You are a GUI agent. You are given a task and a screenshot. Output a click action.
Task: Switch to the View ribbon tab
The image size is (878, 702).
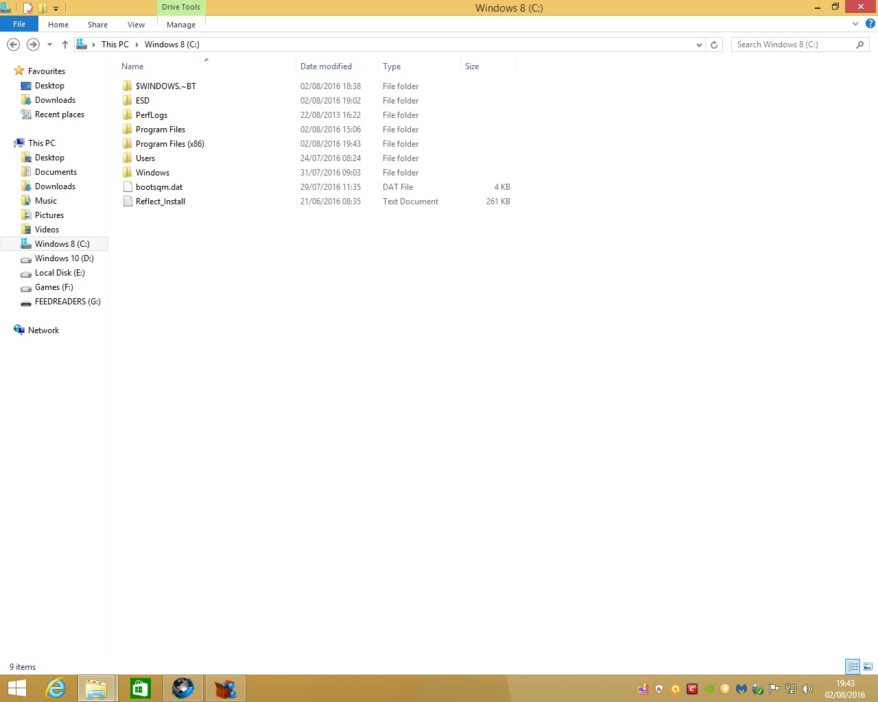pos(136,25)
